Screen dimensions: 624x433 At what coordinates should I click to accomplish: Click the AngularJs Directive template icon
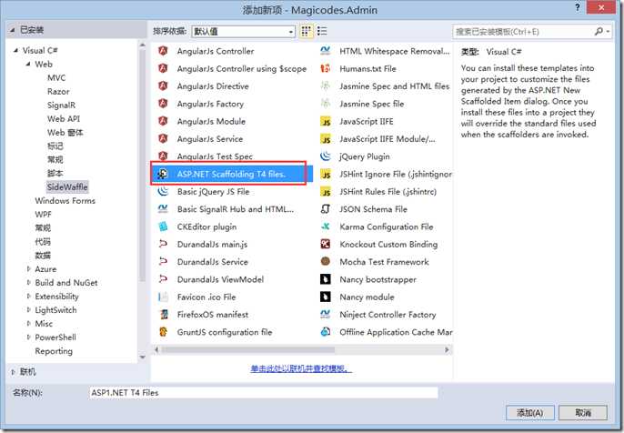[x=163, y=86]
